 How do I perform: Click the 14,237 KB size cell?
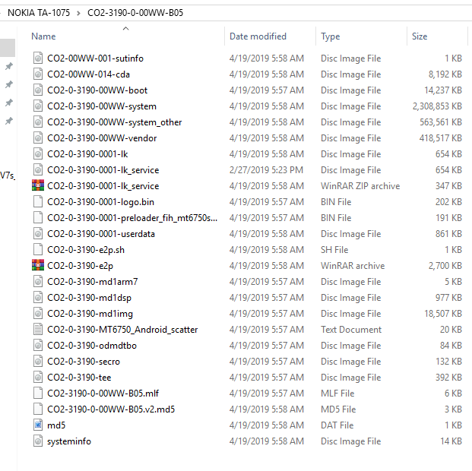[443, 90]
